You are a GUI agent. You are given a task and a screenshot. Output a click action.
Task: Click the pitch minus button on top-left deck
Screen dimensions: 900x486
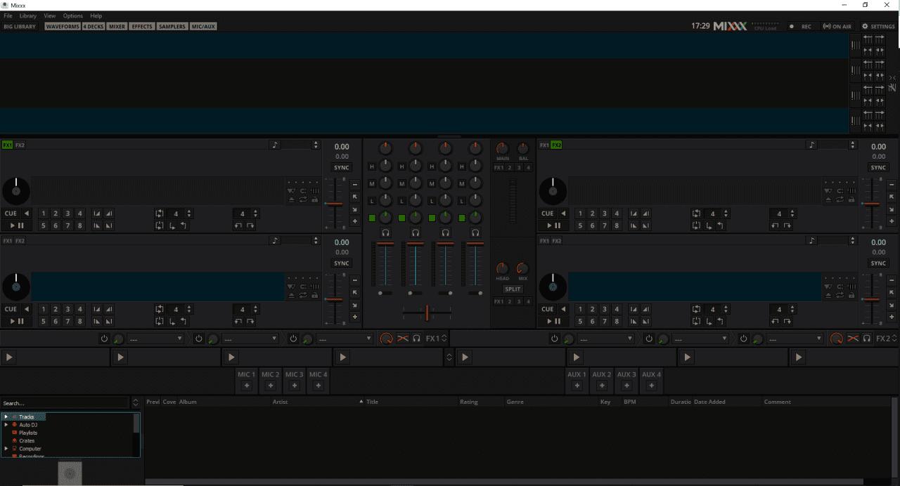[355, 185]
